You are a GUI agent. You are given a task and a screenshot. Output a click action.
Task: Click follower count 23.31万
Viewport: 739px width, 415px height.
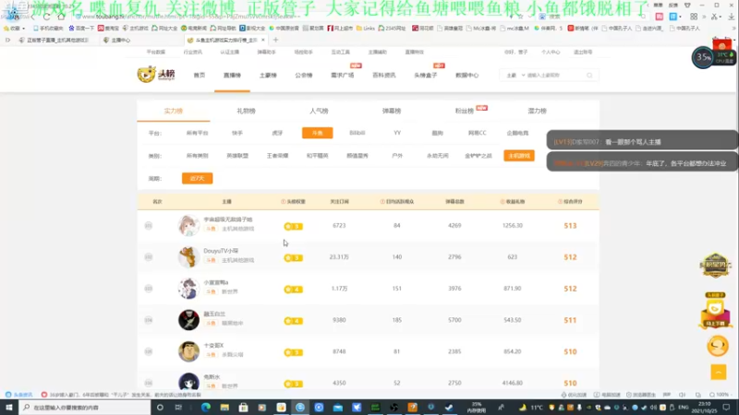(339, 257)
